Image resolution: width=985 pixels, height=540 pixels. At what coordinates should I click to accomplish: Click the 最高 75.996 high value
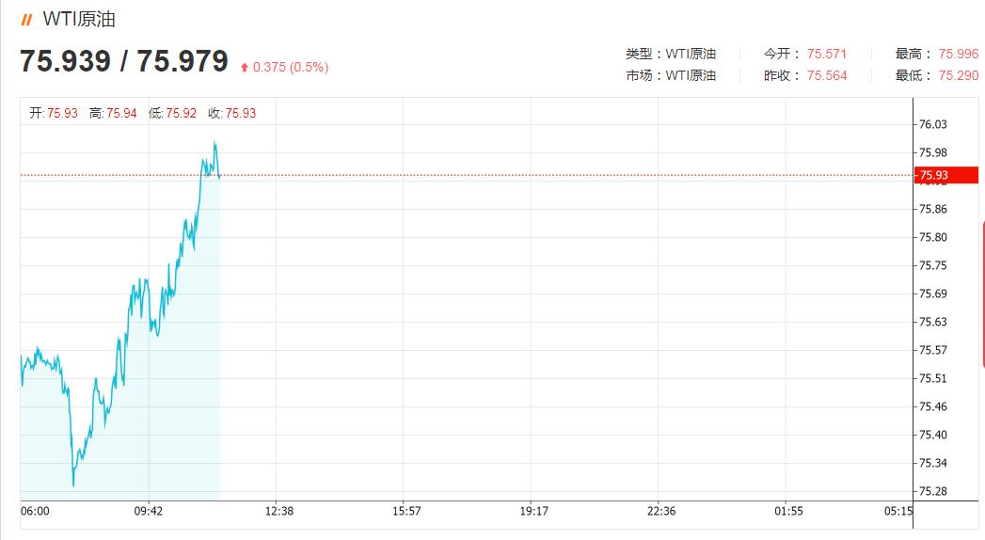pos(958,54)
